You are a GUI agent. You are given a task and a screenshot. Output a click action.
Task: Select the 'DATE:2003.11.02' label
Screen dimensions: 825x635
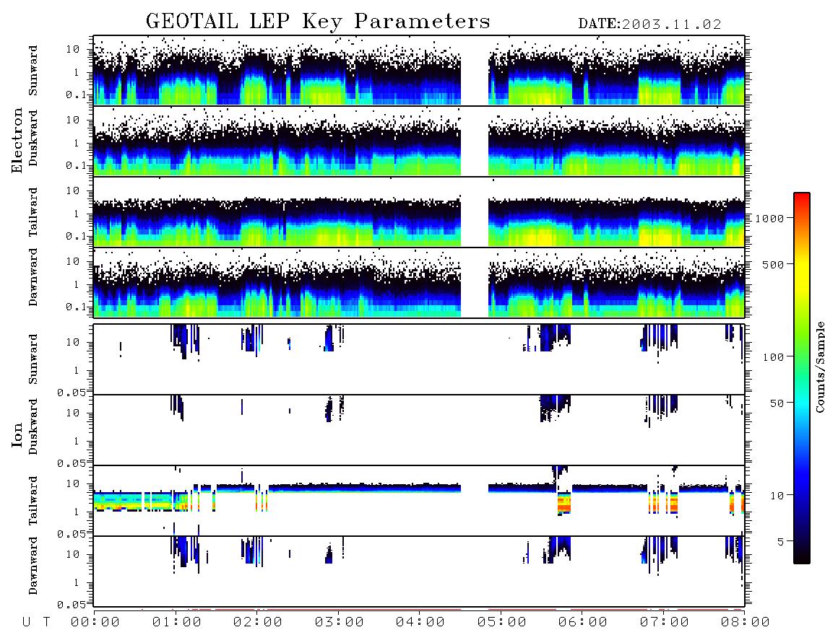(x=649, y=25)
